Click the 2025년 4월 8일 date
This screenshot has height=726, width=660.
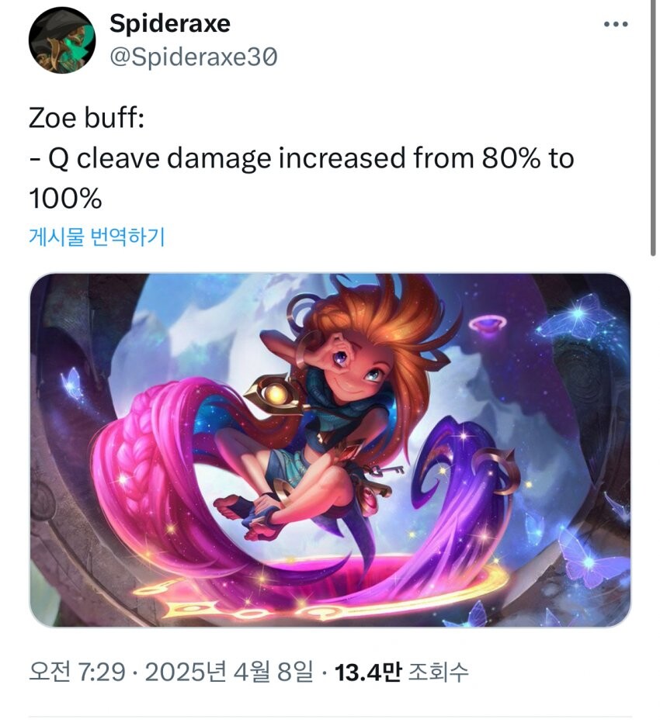[229, 672]
